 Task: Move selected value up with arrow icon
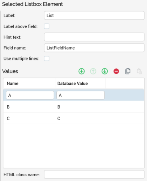point(93,71)
